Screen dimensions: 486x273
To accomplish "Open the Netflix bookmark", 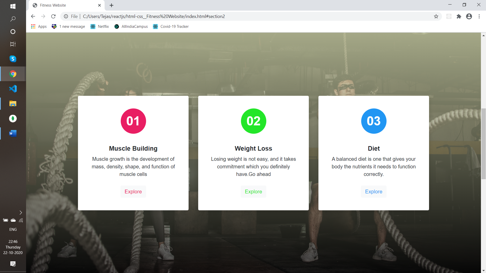I will coord(99,27).
